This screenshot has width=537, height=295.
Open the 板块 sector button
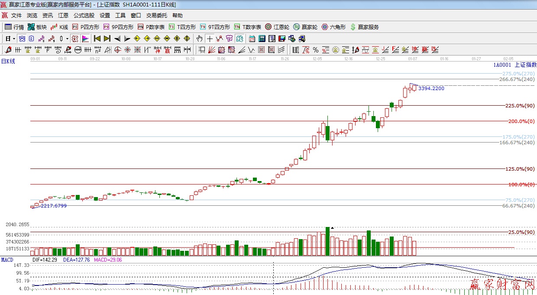point(37,27)
